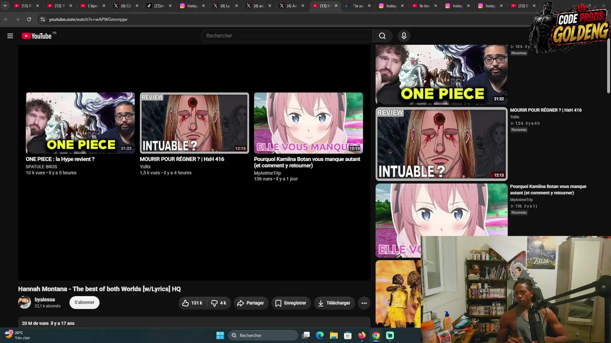Click the video title "Hannah Montana - The best of both Worlds"

pos(99,289)
